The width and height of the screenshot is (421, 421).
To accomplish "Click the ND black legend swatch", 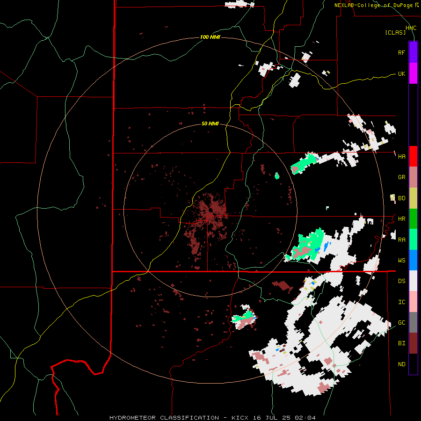I will click(413, 364).
